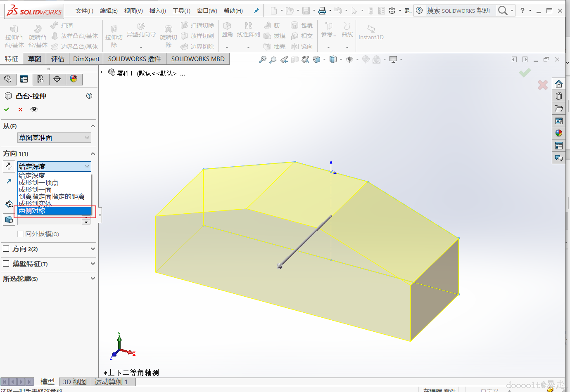Image resolution: width=570 pixels, height=392 pixels.
Task: Open the PropertyManager tab icon
Action: 24,79
